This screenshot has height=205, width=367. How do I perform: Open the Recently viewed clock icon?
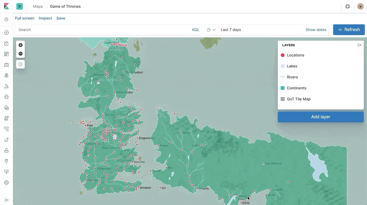coord(6,20)
